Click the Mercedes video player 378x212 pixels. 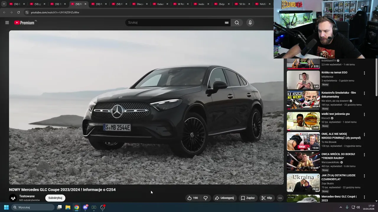(146, 107)
